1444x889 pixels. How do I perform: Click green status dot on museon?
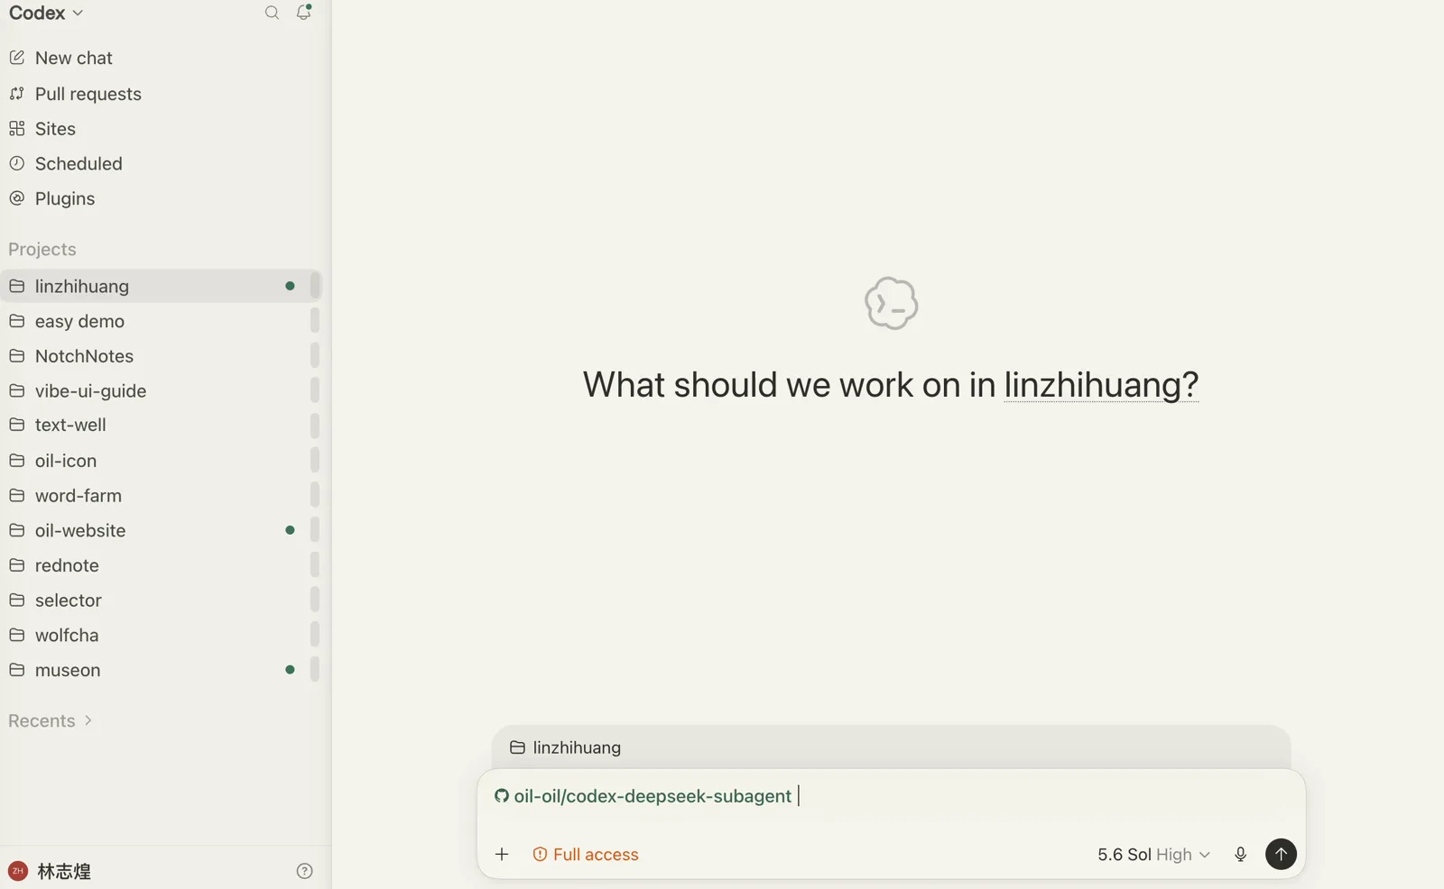290,670
